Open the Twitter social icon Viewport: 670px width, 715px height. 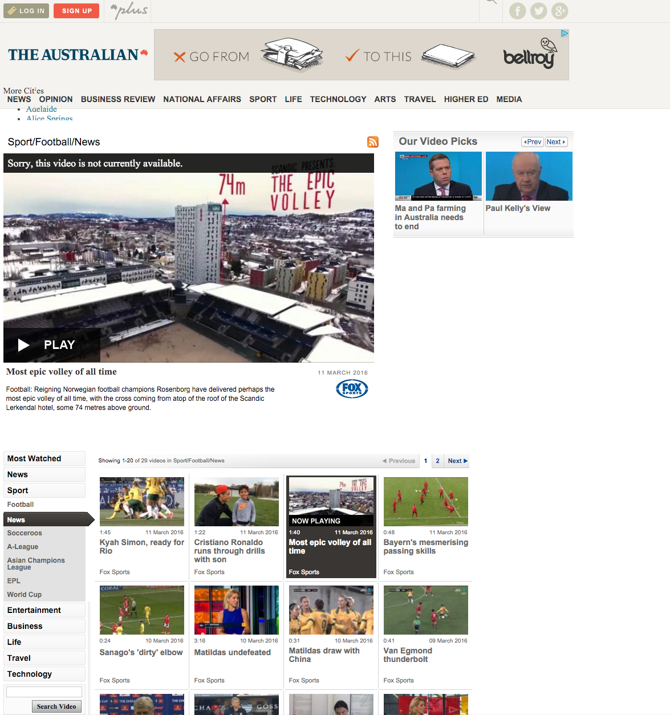coord(538,11)
